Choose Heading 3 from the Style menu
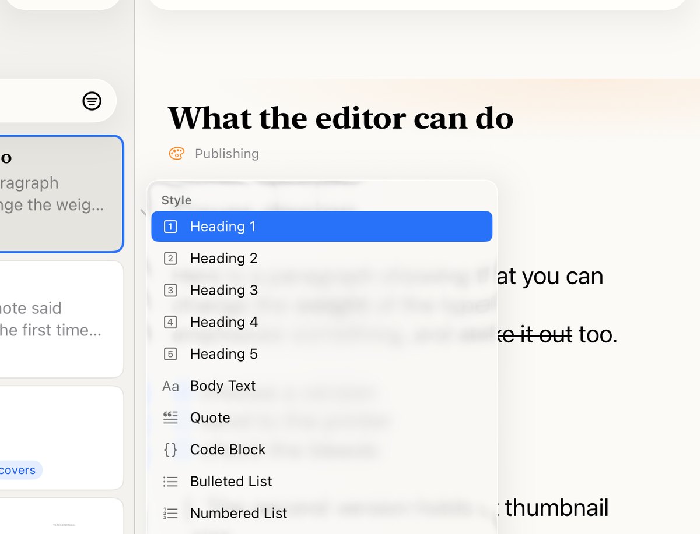 (322, 290)
